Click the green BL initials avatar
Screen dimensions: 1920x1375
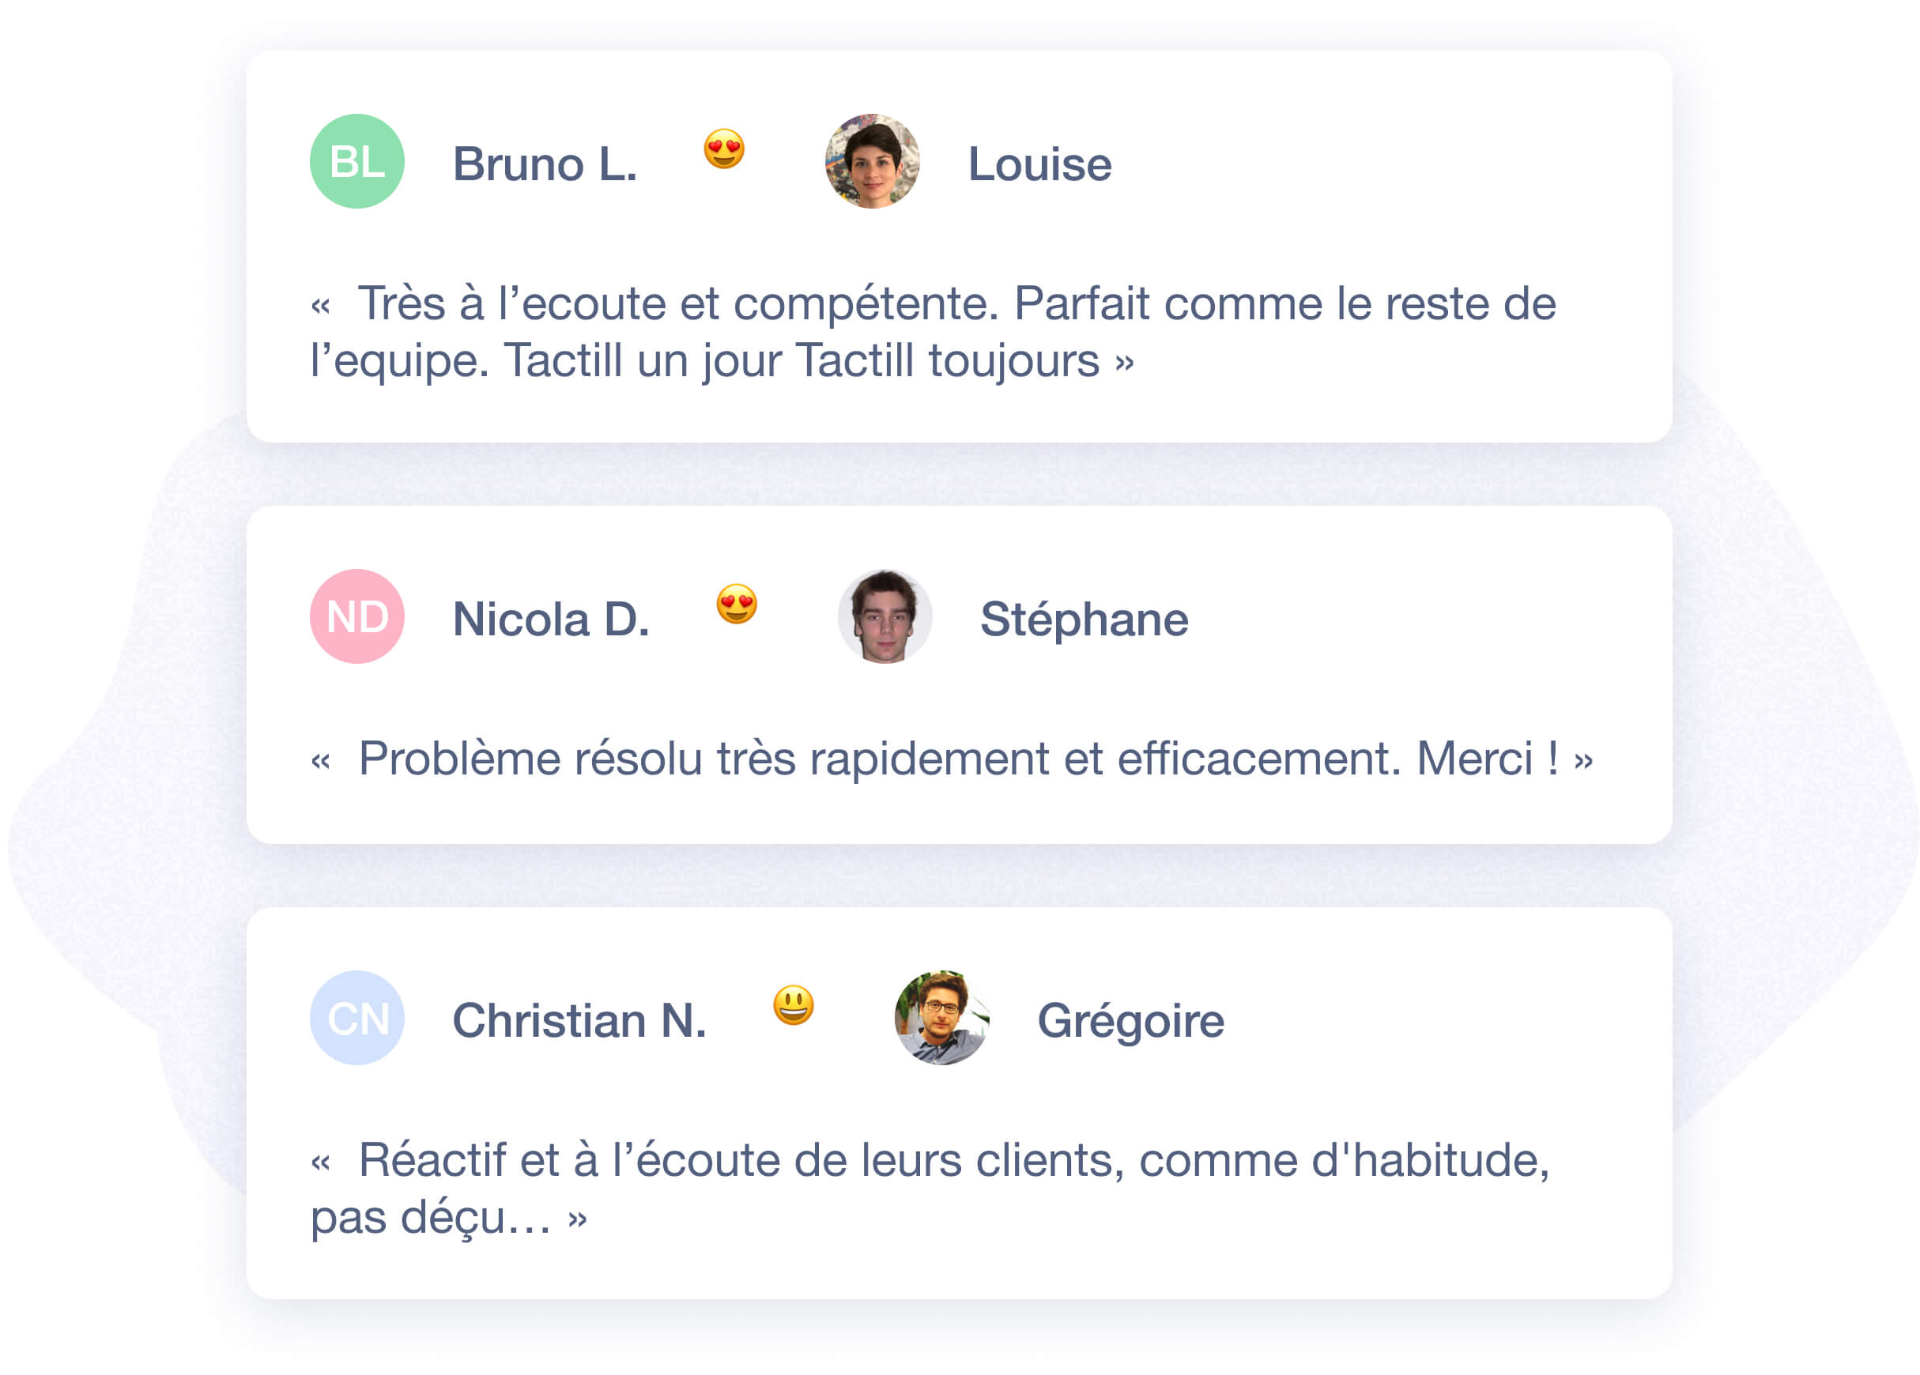pyautogui.click(x=356, y=162)
